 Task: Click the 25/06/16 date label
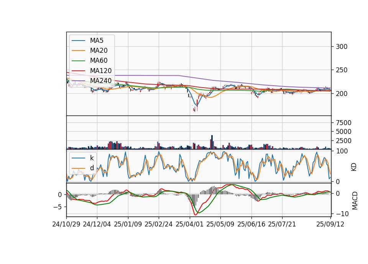251,225
